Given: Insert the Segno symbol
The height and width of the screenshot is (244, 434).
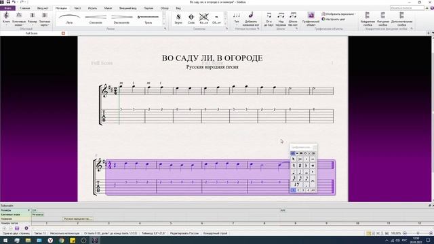Looking at the screenshot, I should coord(178,18).
